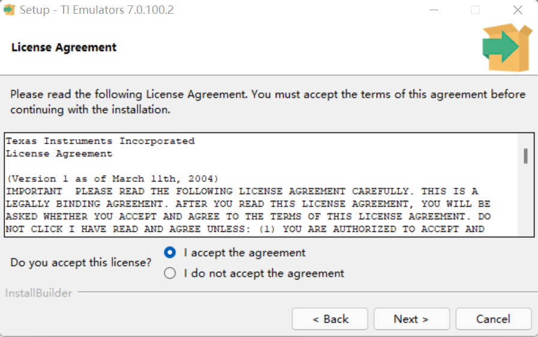This screenshot has height=337, width=538.
Task: Click inside the license agreement text box
Action: pos(261,185)
